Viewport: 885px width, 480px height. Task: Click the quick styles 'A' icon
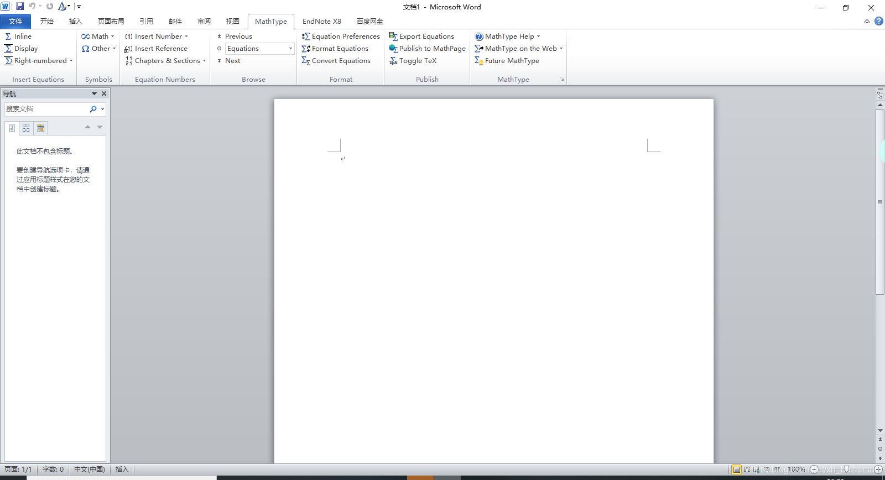[63, 6]
